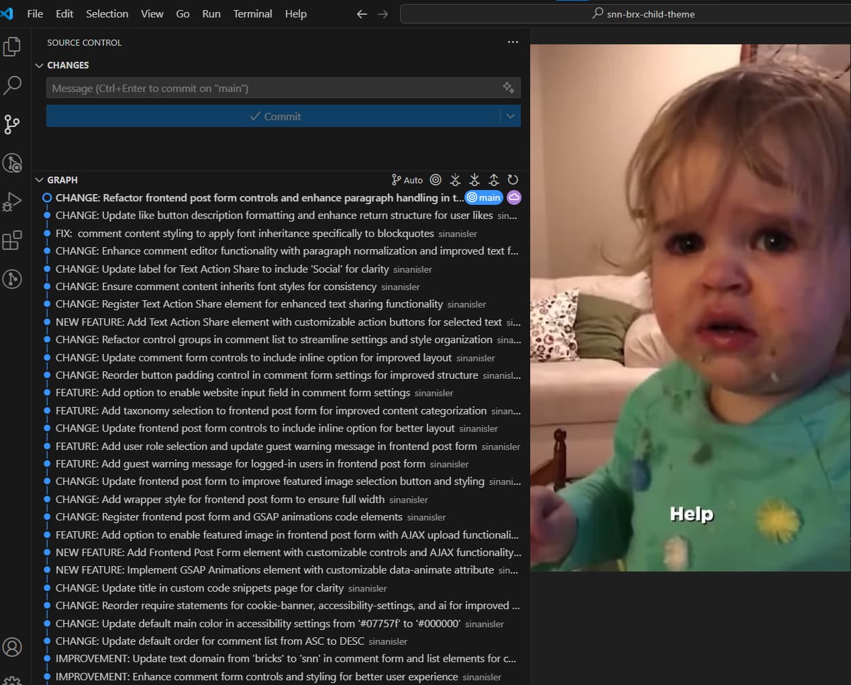Open the Extensions view icon
The image size is (851, 685).
(x=12, y=240)
